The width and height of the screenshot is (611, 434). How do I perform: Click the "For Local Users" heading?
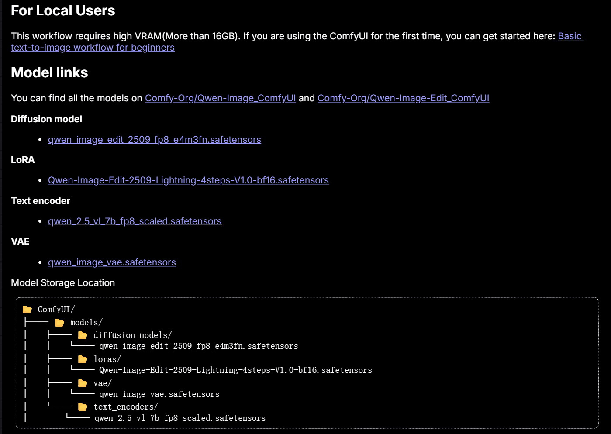[x=63, y=11]
